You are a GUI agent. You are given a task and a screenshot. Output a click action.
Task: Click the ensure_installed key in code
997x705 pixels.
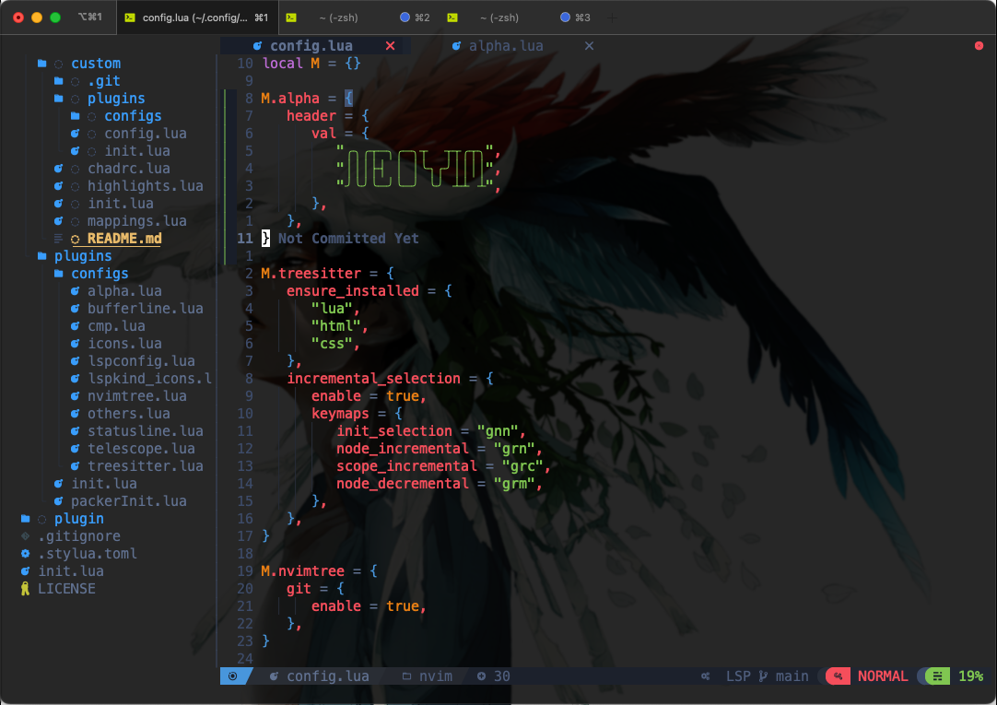click(x=352, y=291)
